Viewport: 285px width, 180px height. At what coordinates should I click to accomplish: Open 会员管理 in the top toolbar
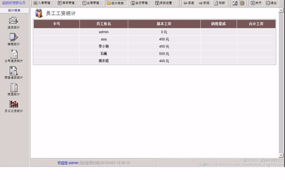(139, 3)
